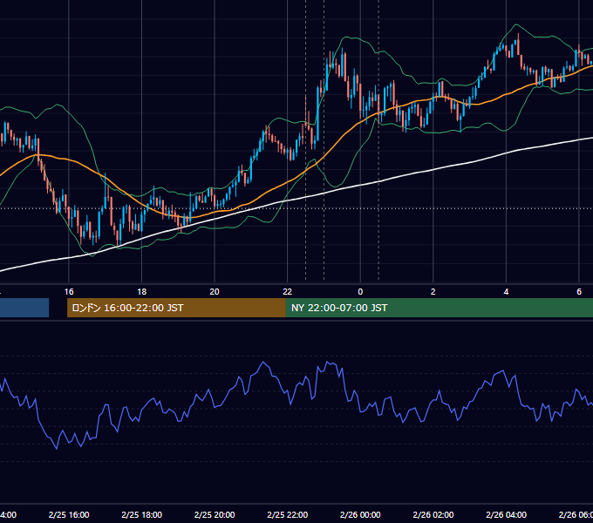The height and width of the screenshot is (523, 593).
Task: Click the '2/26 00:00' date label
Action: point(360,514)
